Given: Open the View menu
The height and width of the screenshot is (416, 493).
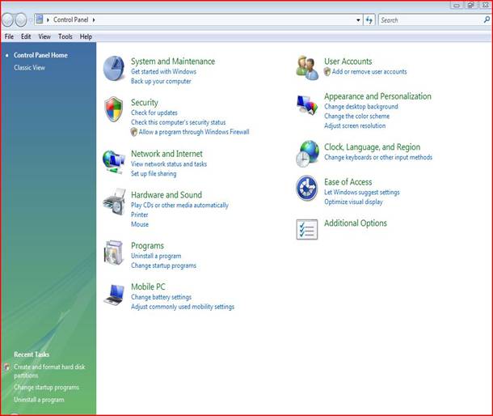Looking at the screenshot, I should (44, 36).
